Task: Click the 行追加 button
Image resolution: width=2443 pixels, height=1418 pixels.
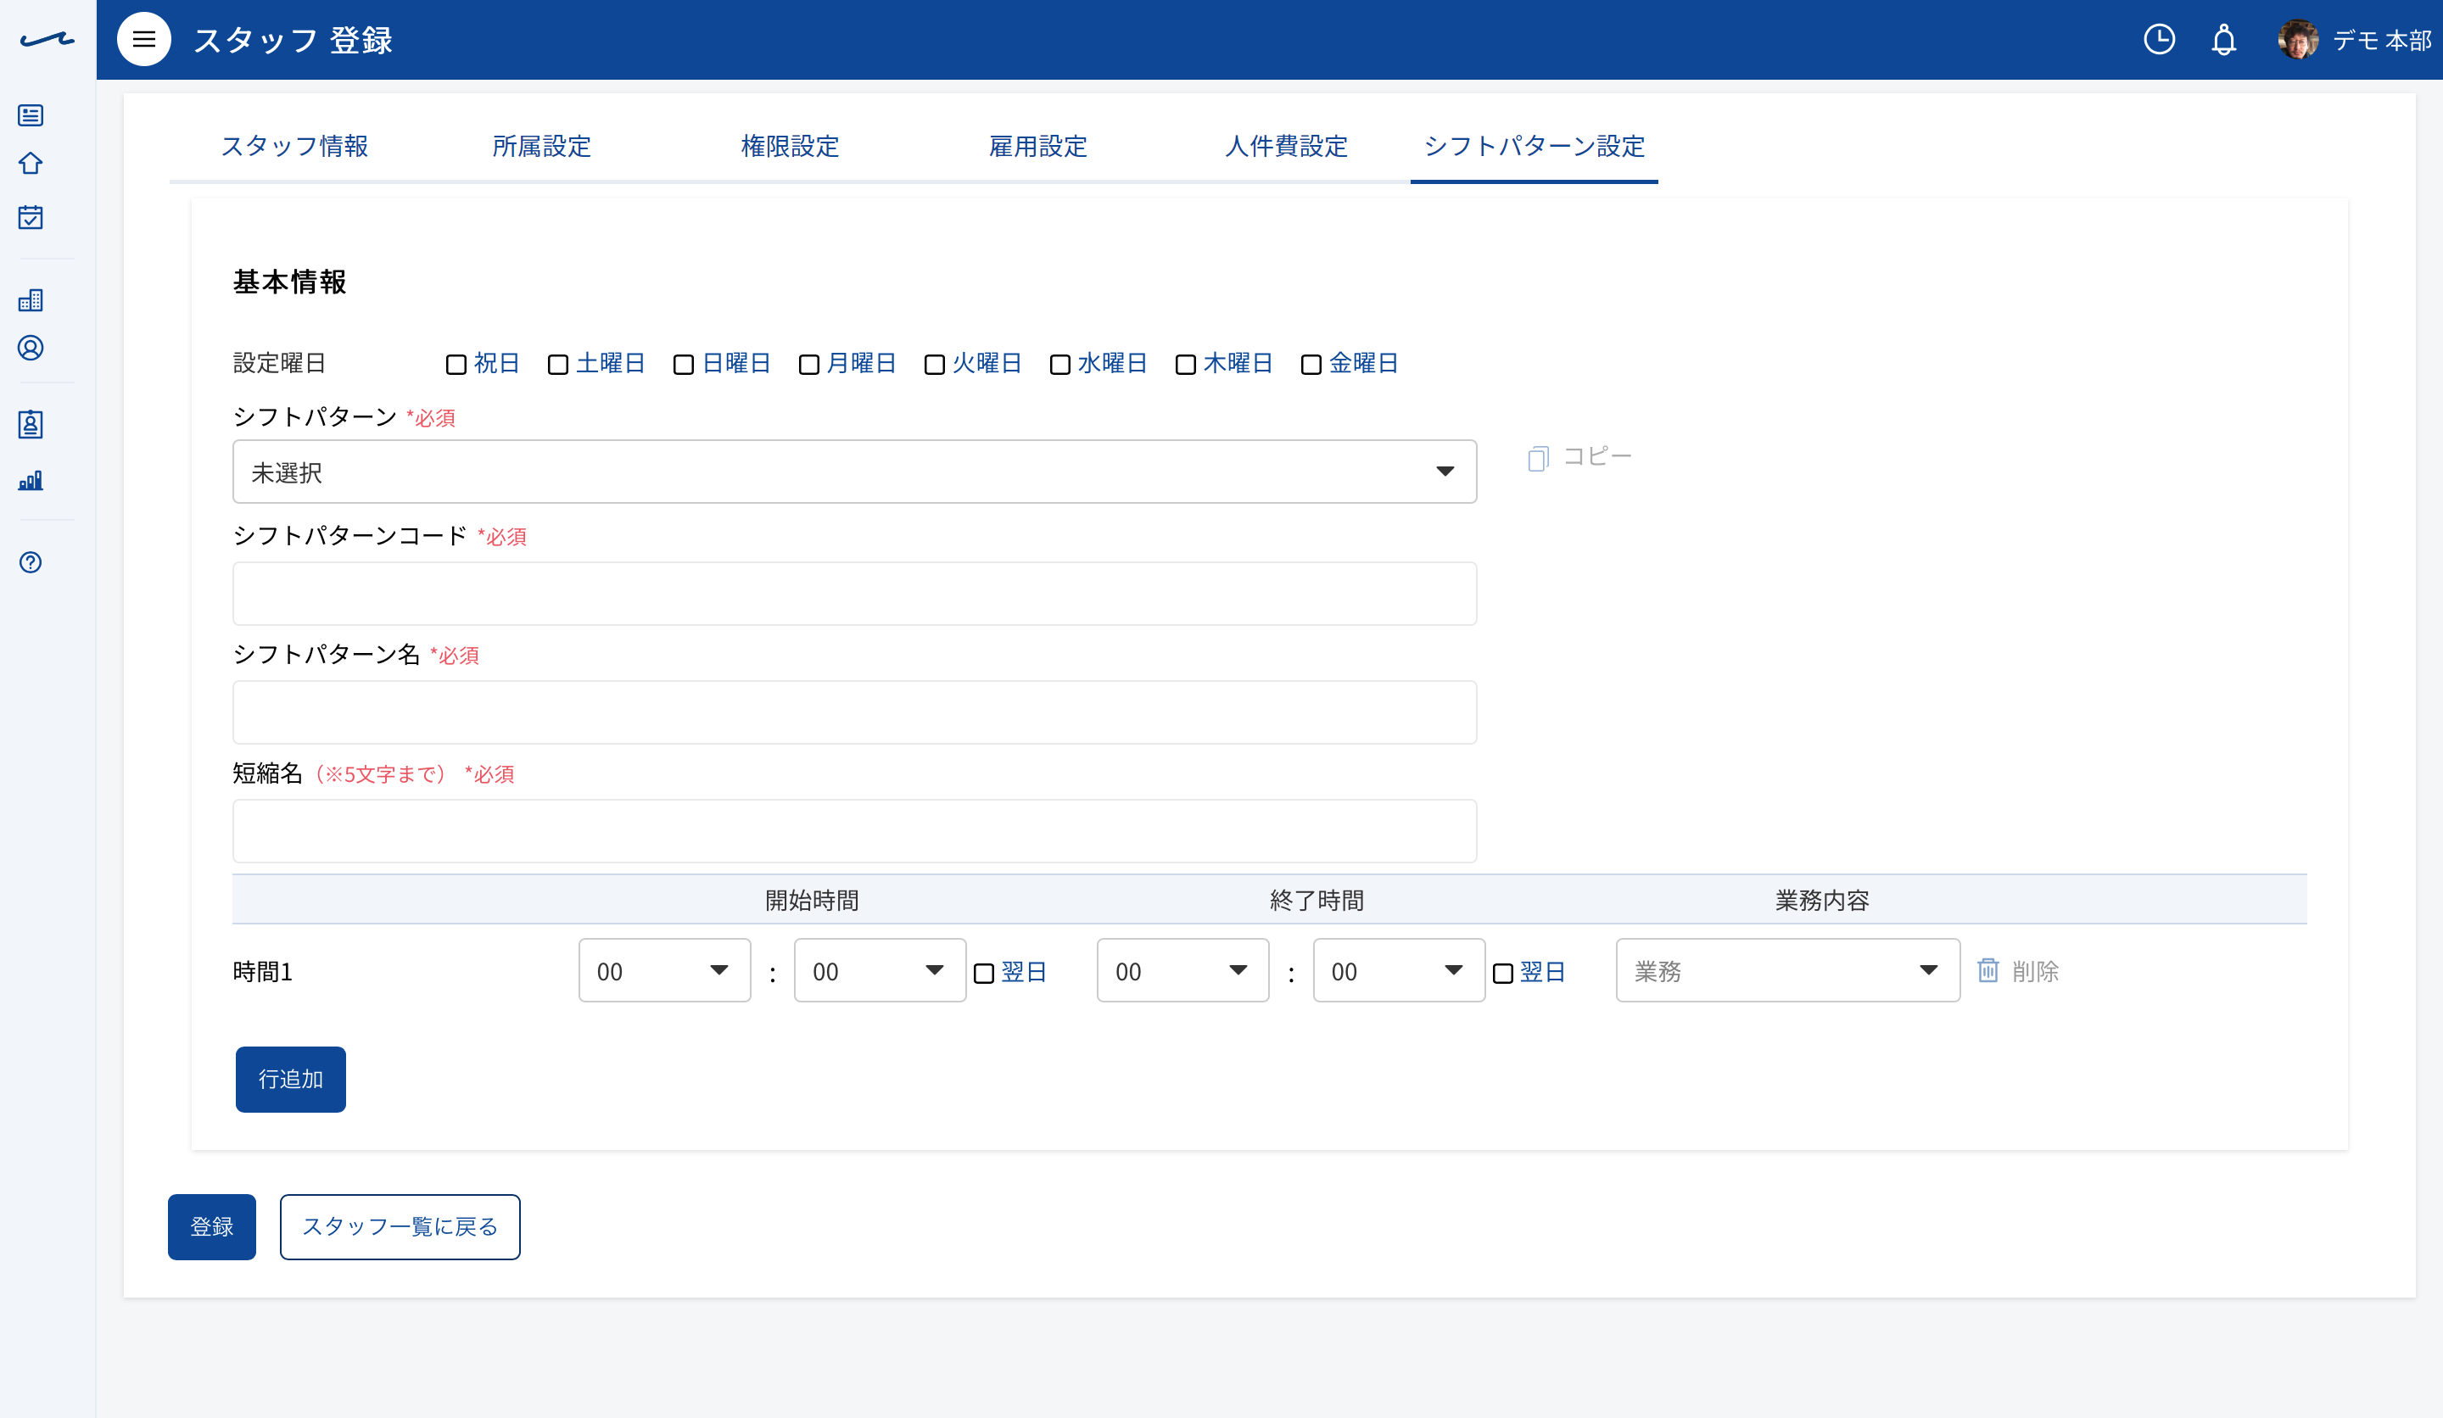Action: coord(291,1079)
